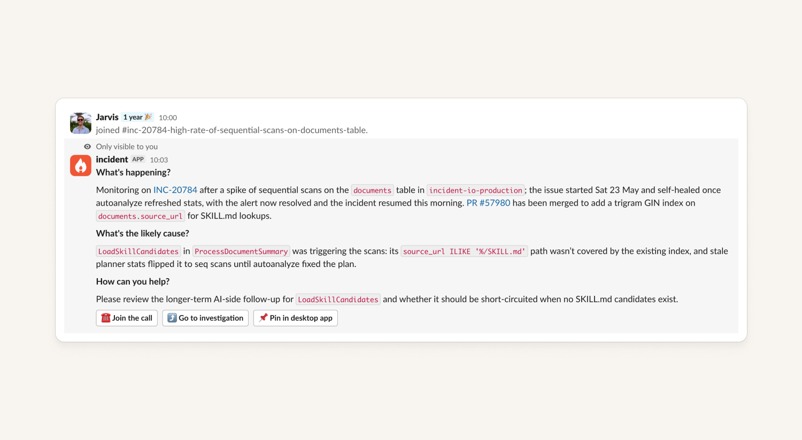Click the eye icon beside Only visible to you

87,146
